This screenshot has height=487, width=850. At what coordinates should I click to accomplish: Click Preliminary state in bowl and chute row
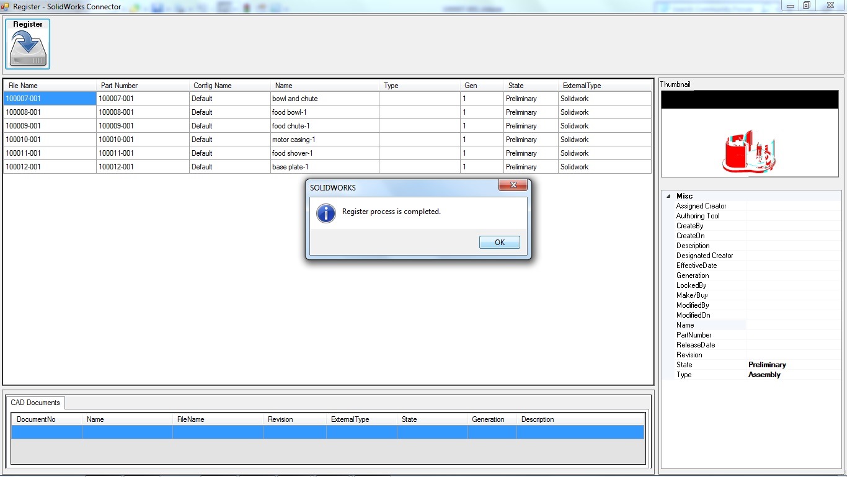point(531,99)
